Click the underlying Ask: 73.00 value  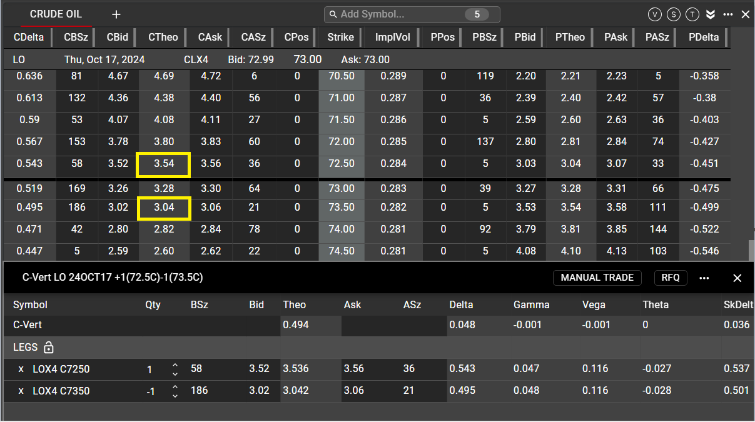[x=365, y=60]
